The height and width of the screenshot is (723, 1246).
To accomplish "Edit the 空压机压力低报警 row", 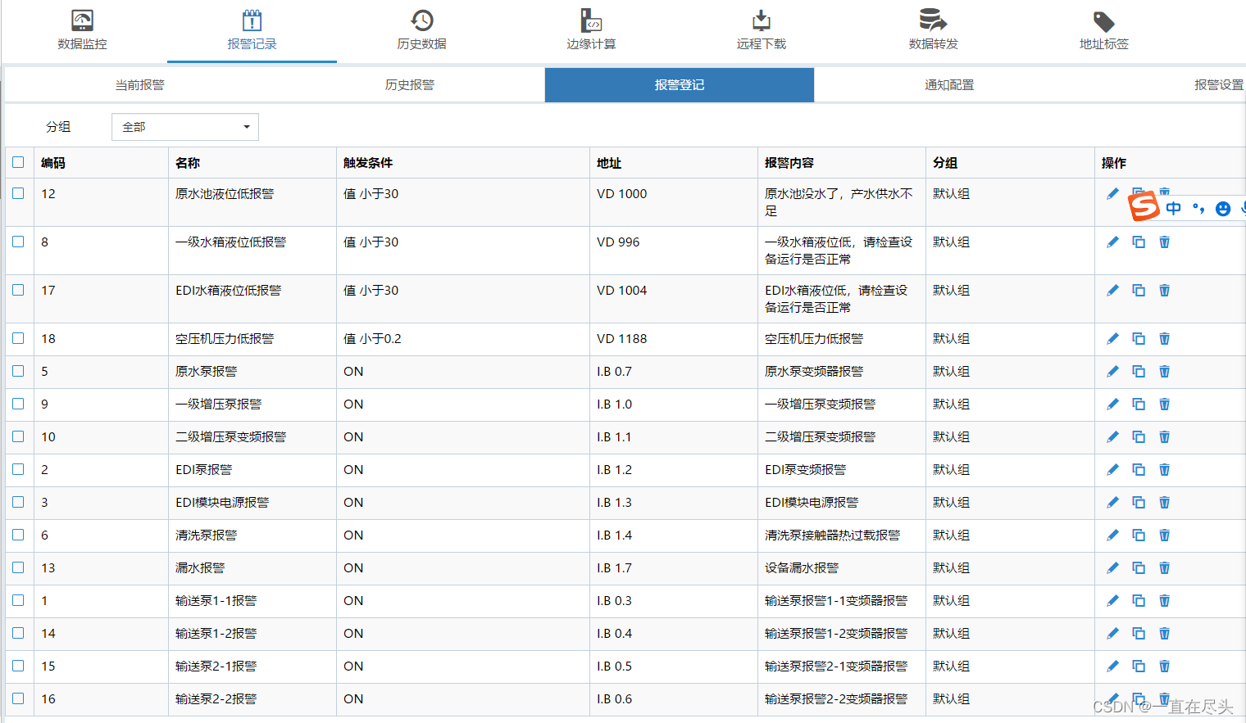I will (1112, 339).
